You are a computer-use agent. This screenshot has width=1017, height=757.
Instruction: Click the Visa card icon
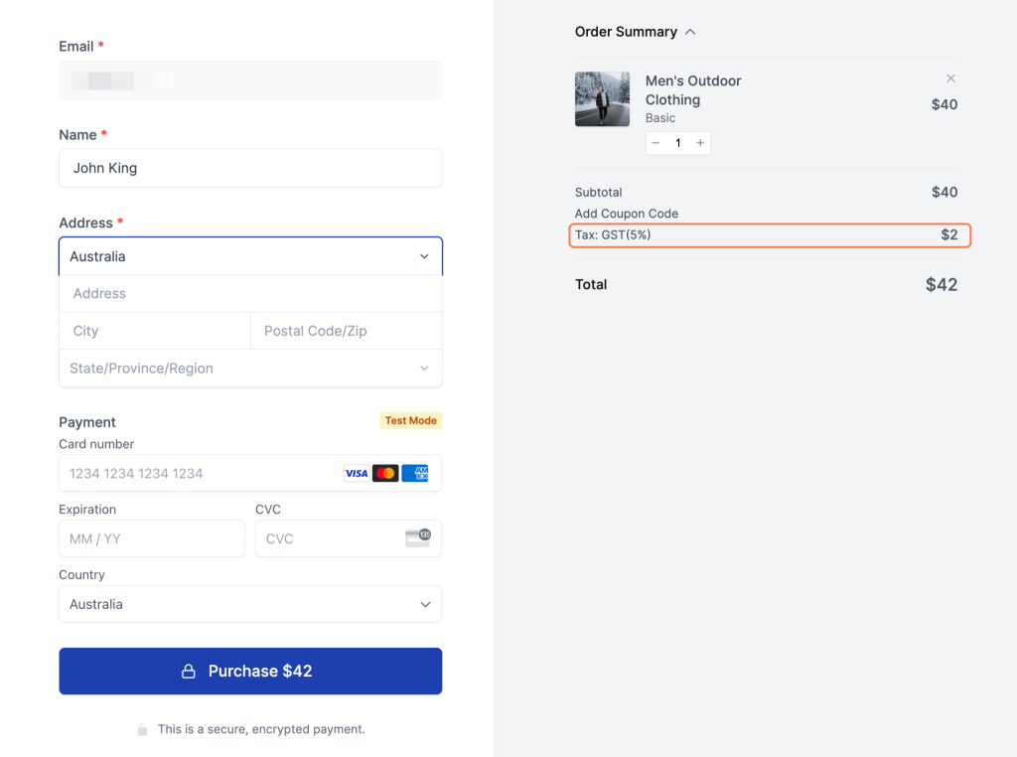point(357,472)
